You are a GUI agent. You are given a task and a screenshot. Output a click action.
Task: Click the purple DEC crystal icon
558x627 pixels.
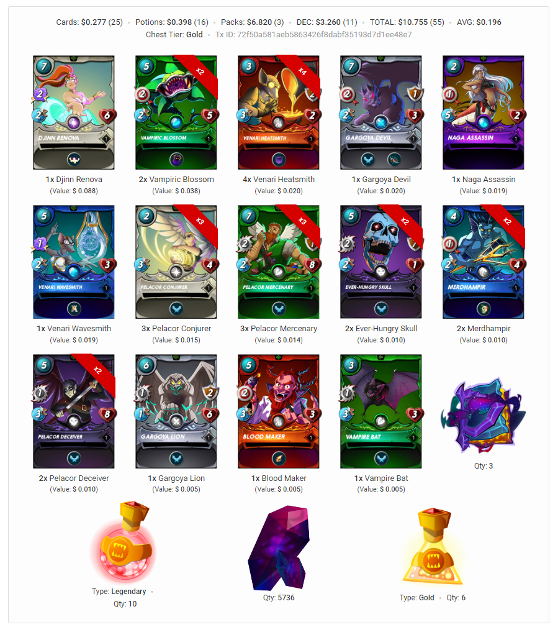[279, 548]
